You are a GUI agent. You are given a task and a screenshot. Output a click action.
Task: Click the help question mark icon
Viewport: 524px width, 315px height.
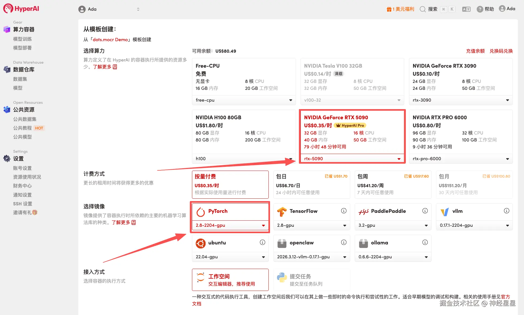(480, 9)
